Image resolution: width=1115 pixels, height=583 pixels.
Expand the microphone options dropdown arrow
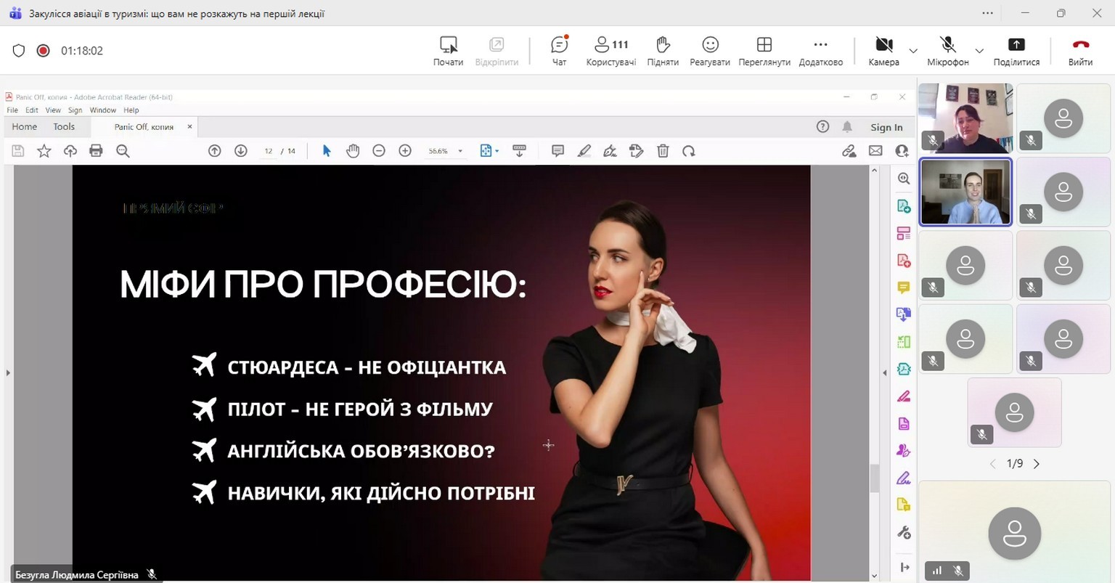979,51
